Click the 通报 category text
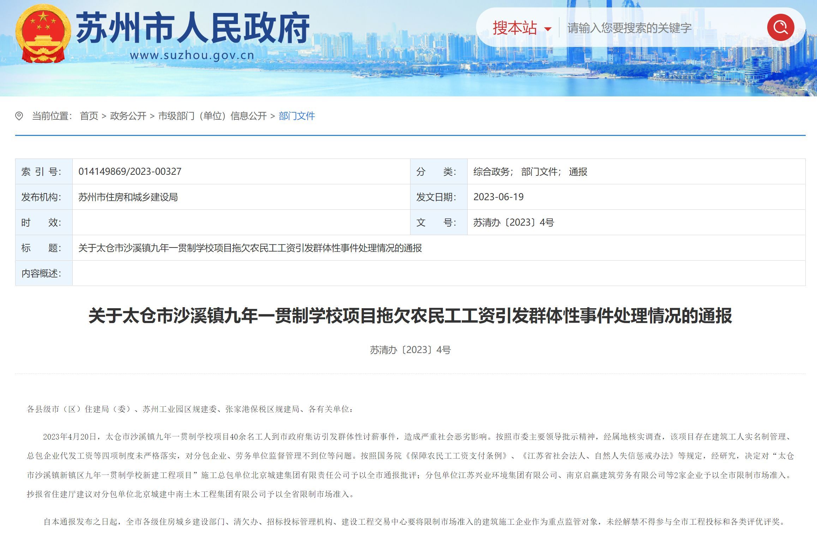 pyautogui.click(x=578, y=172)
